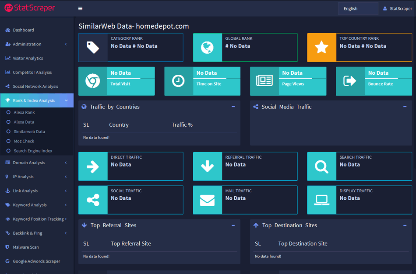Screen dimensions: 416x274
Task: Click the StatScraper username link
Action: pos(401,8)
